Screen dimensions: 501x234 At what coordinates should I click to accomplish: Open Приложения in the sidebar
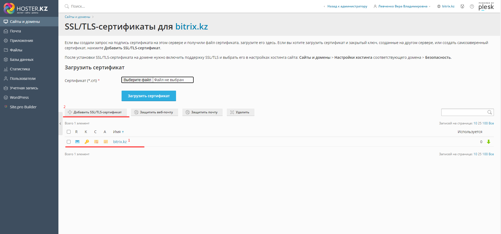pyautogui.click(x=29, y=41)
